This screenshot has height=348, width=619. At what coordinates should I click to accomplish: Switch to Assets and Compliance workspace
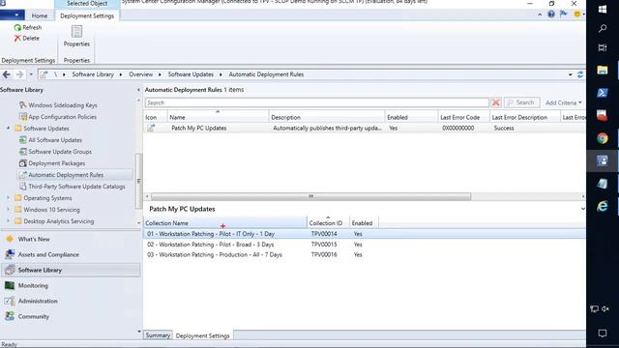pos(48,254)
